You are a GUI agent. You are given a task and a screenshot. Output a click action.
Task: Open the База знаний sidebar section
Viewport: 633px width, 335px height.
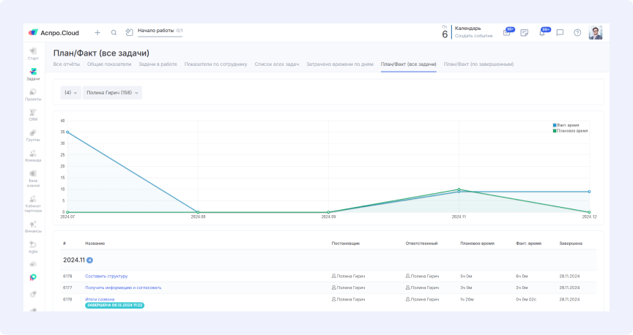[33, 178]
